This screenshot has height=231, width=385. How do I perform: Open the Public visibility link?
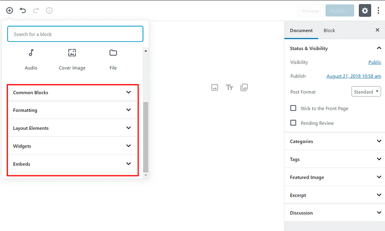(374, 62)
